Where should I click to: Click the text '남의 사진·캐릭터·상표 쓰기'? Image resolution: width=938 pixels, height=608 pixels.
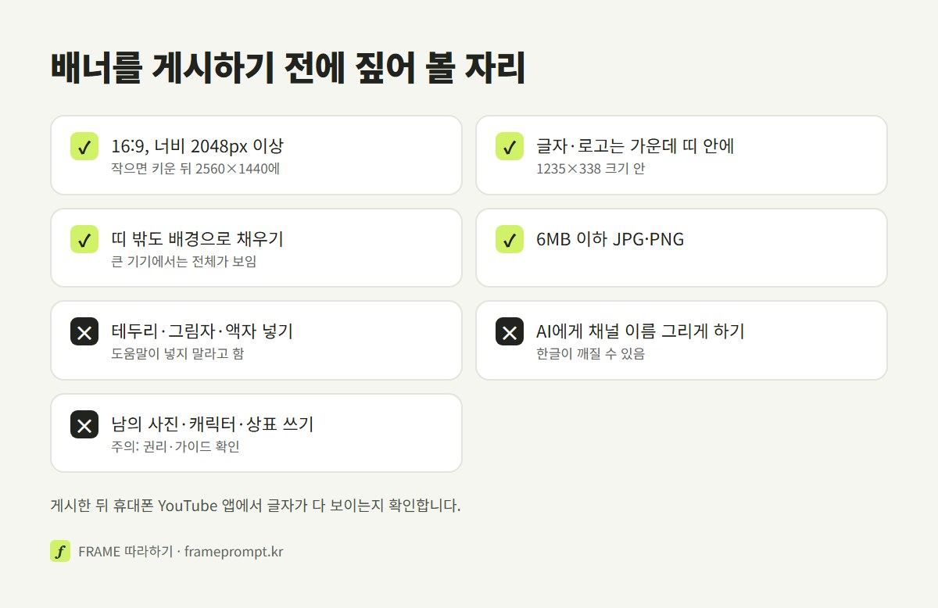coord(212,424)
